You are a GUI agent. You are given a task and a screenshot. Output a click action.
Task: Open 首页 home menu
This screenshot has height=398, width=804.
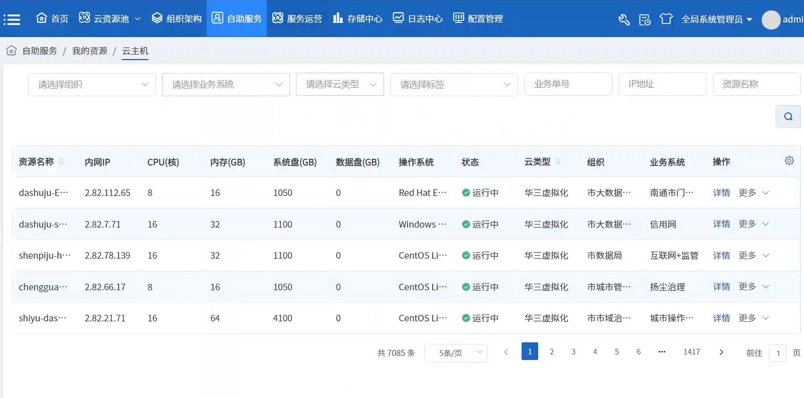tap(52, 19)
